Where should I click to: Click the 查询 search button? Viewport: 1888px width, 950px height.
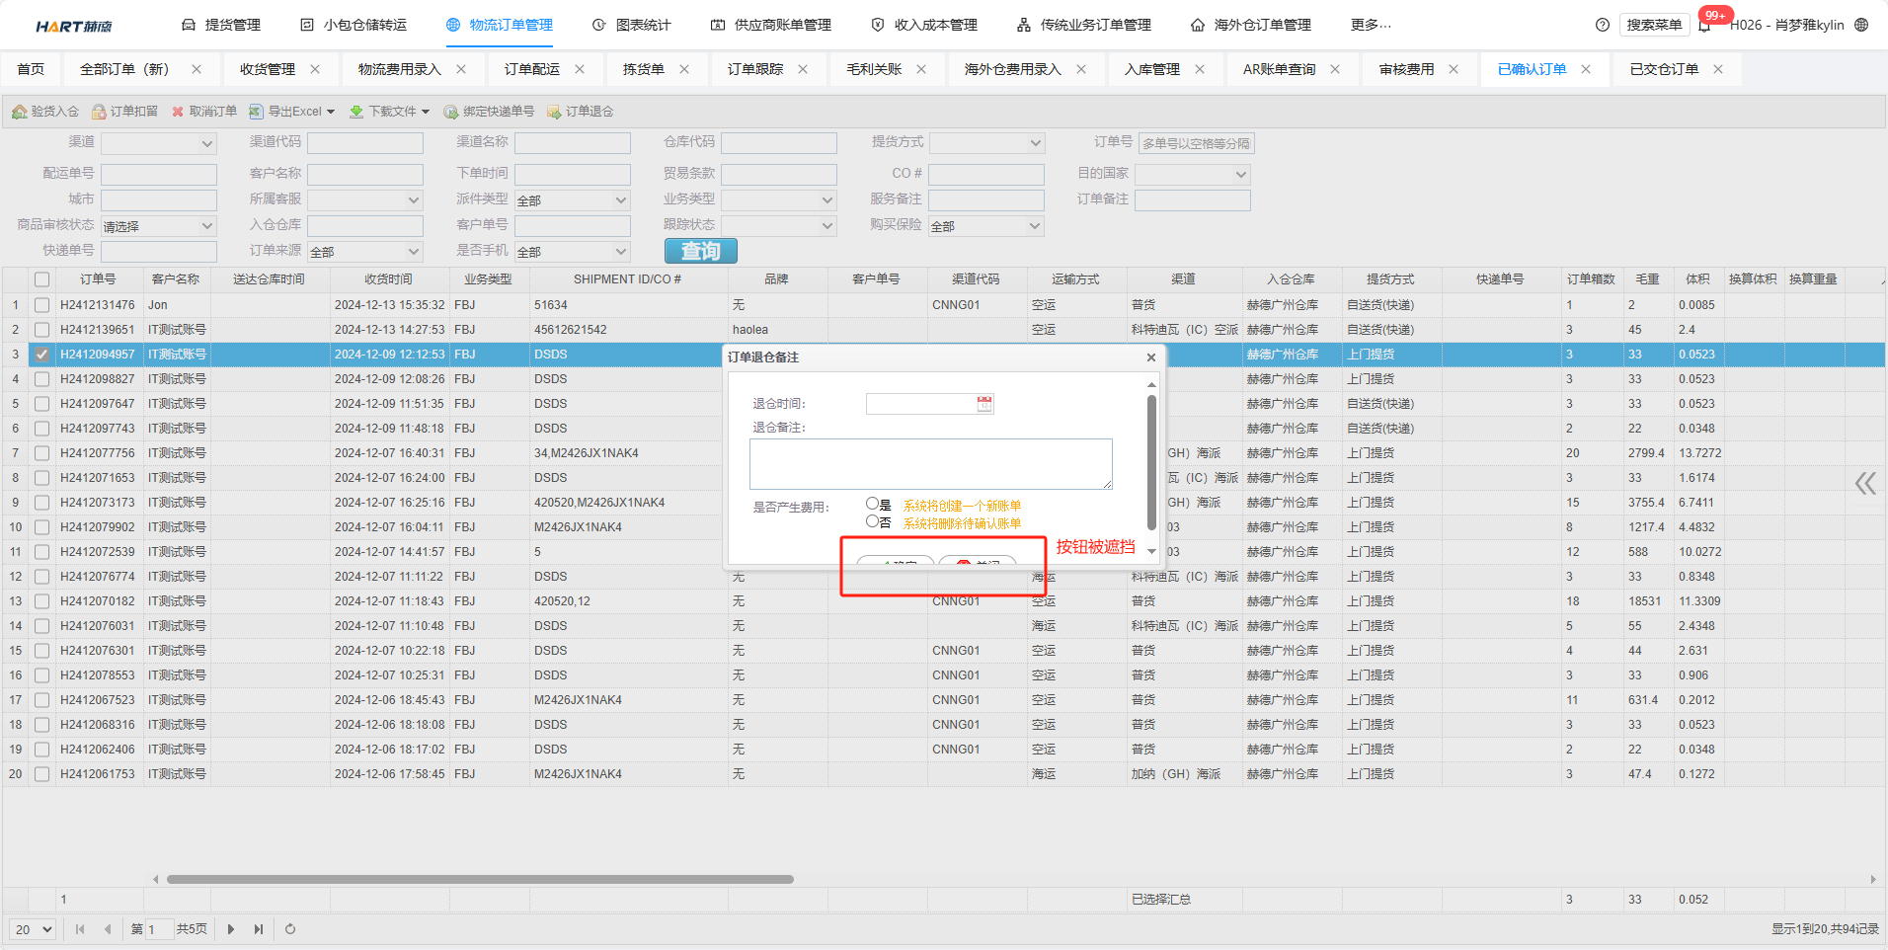click(x=700, y=251)
